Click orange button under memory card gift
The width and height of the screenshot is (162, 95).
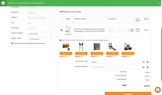coord(66,53)
